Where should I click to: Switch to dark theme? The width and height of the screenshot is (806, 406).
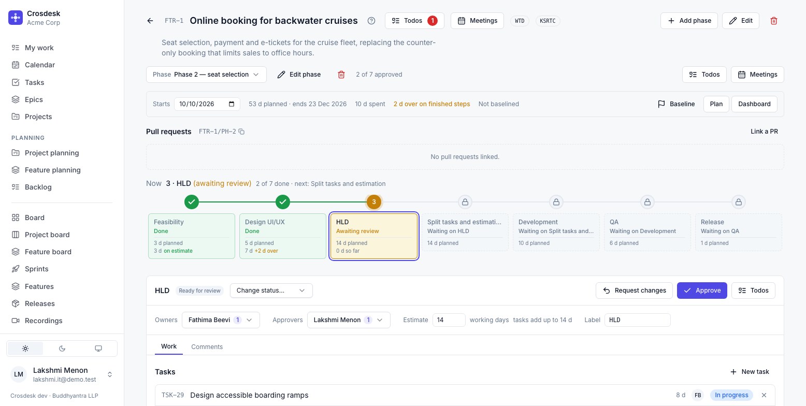coord(62,349)
